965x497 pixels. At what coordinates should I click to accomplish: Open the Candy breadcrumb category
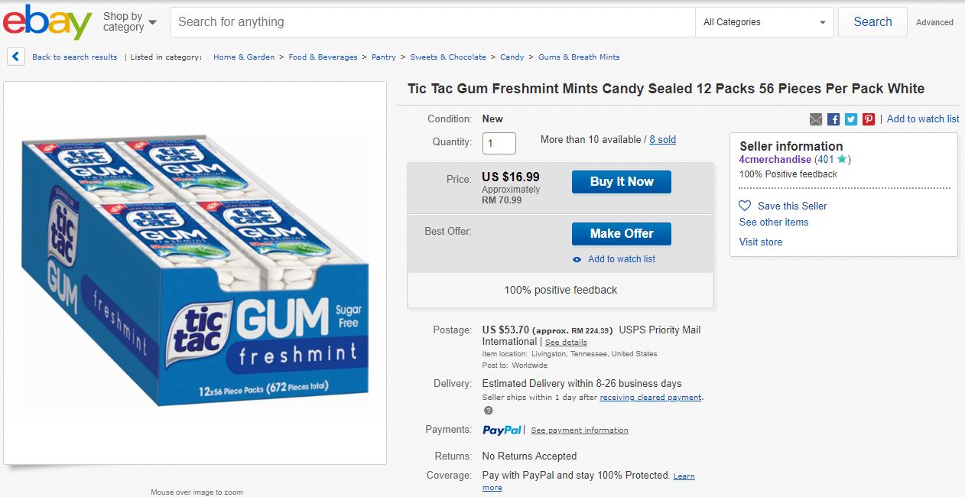[x=512, y=57]
